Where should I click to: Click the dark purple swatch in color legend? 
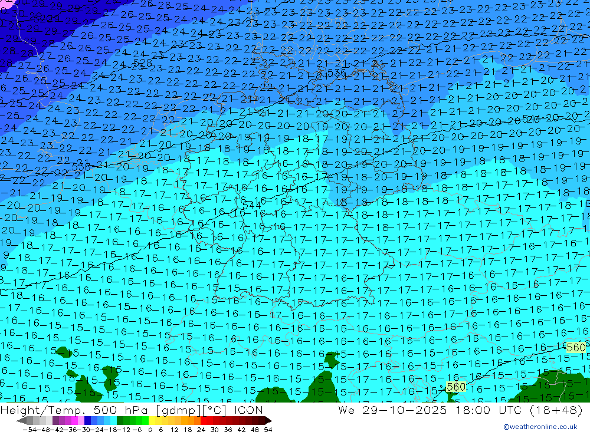pyautogui.click(x=55, y=420)
